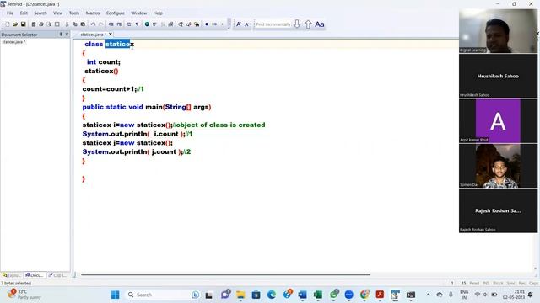540x303 pixels.
Task: Paste clipboard using toolbar Paste icon
Action: [x=83, y=24]
